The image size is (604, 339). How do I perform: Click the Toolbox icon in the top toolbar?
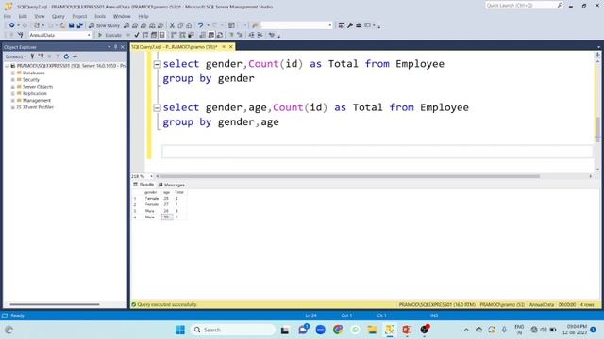pyautogui.click(x=359, y=25)
